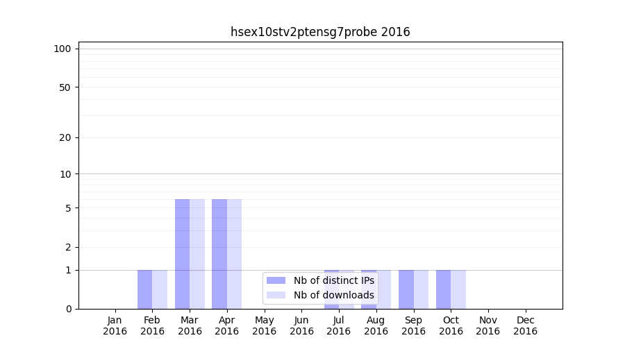Click the 'Nb of distinct IPs' legend swatch

coord(276,280)
